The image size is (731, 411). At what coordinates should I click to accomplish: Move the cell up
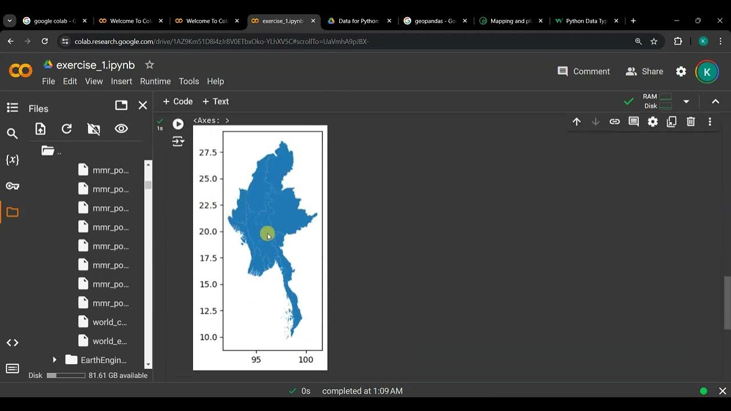[576, 122]
